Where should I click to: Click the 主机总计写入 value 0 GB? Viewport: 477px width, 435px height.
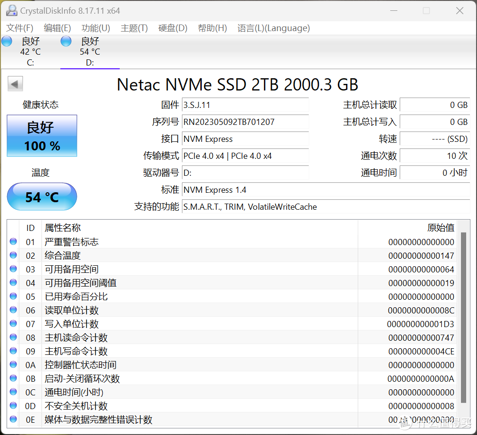435,122
